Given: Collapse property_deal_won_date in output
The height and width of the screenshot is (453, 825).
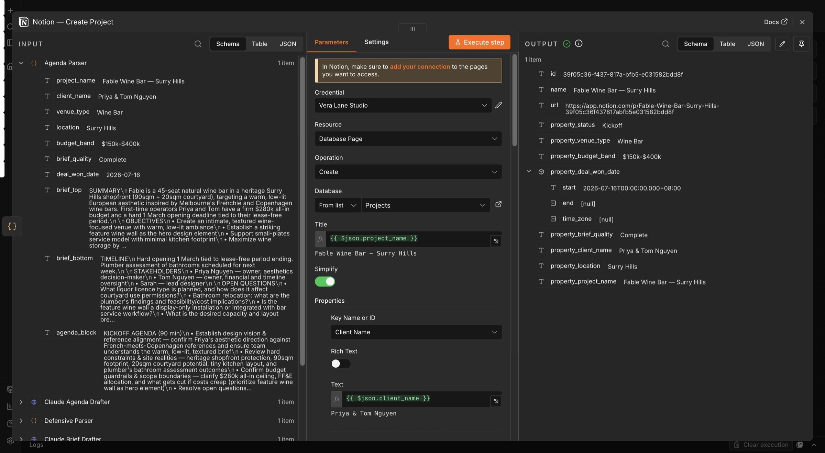Looking at the screenshot, I should 529,171.
